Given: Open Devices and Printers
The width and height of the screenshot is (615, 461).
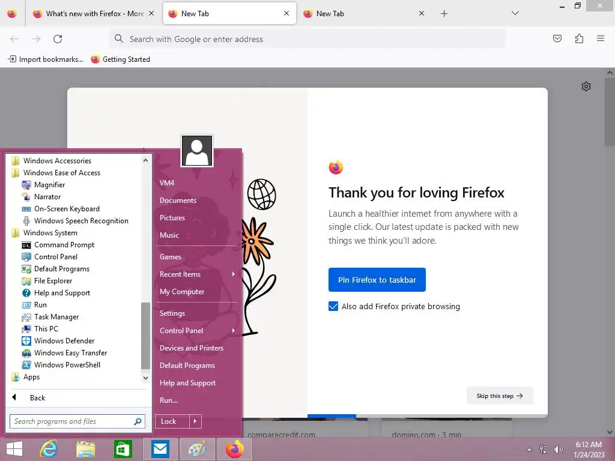Looking at the screenshot, I should (x=192, y=348).
